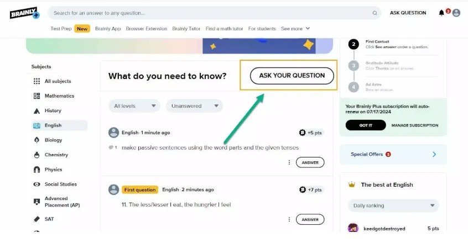Open Brainly App in the top navigation
The image size is (468, 243).
tap(108, 29)
